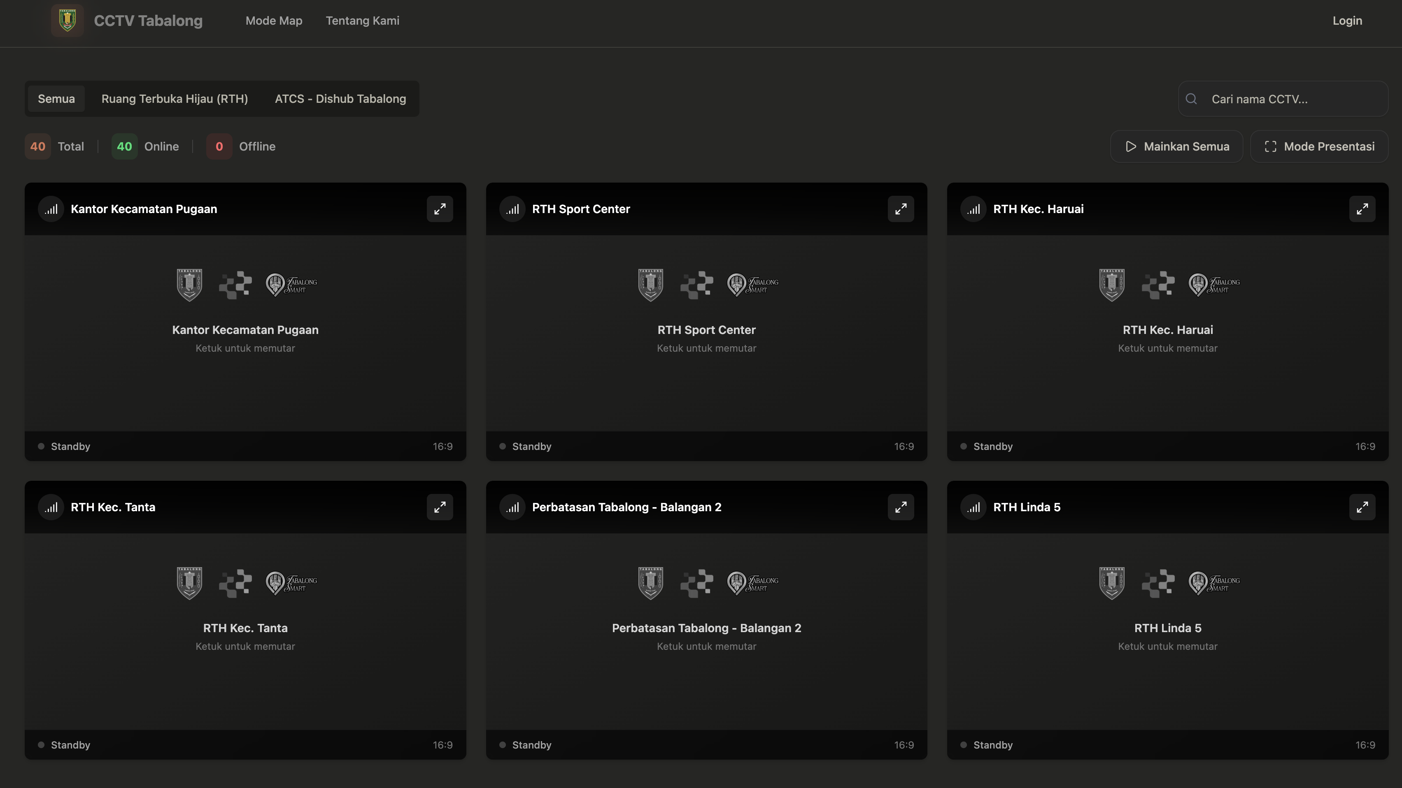Expand Kantor Kecamatan Pugaan camera to fullscreen
The height and width of the screenshot is (788, 1402).
pyautogui.click(x=440, y=209)
